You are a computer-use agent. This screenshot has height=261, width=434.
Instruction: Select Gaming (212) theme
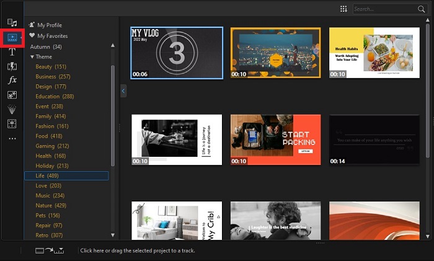tap(52, 146)
